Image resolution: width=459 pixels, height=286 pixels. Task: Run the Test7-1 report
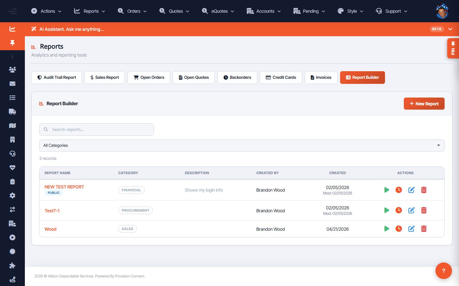coord(387,210)
